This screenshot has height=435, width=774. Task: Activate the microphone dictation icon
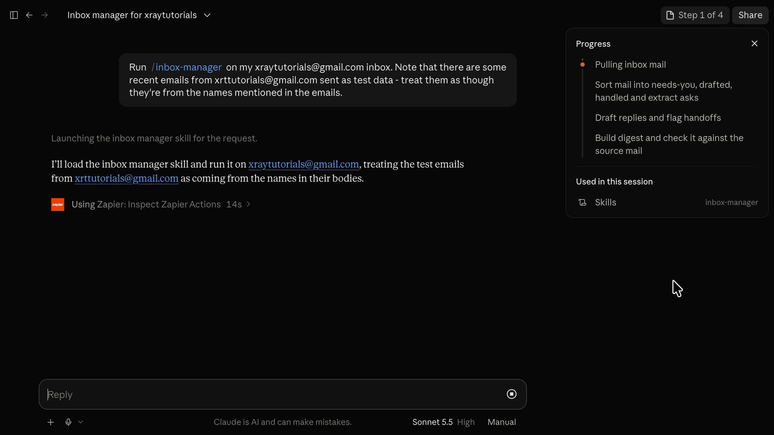pyautogui.click(x=69, y=422)
